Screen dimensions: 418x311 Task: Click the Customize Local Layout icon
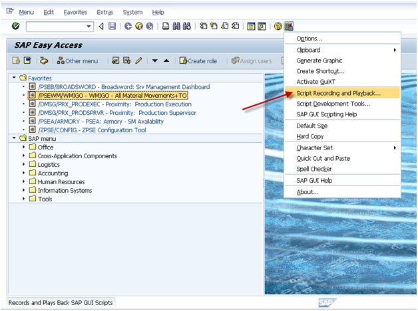pyautogui.click(x=289, y=27)
